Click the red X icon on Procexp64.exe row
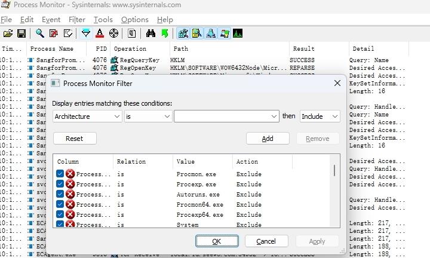Viewport: 430px width, 258px height. click(x=70, y=214)
